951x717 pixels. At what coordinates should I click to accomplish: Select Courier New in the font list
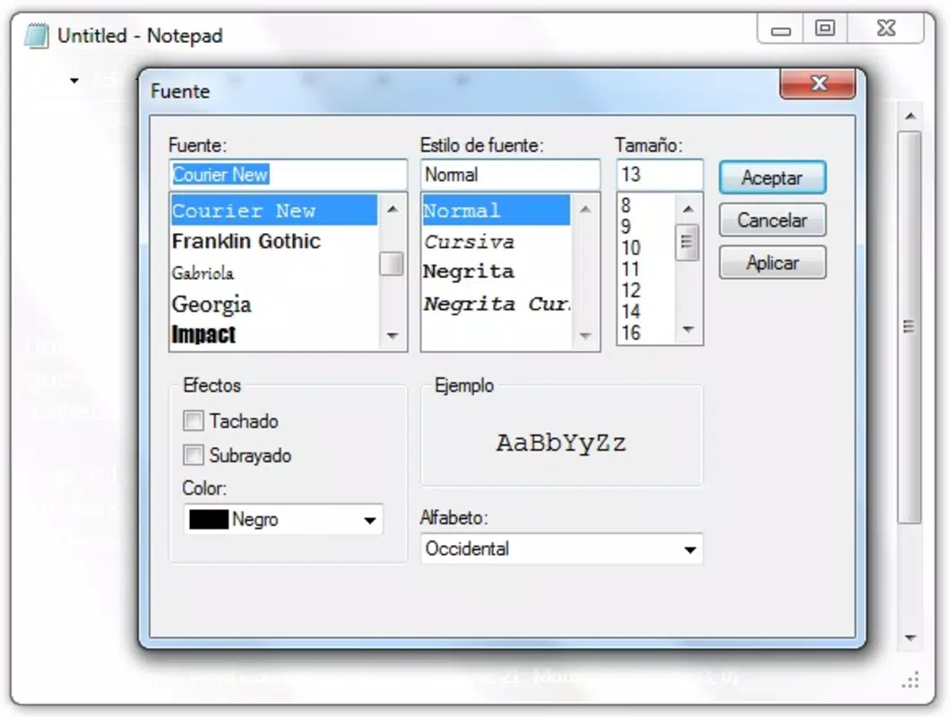point(274,211)
